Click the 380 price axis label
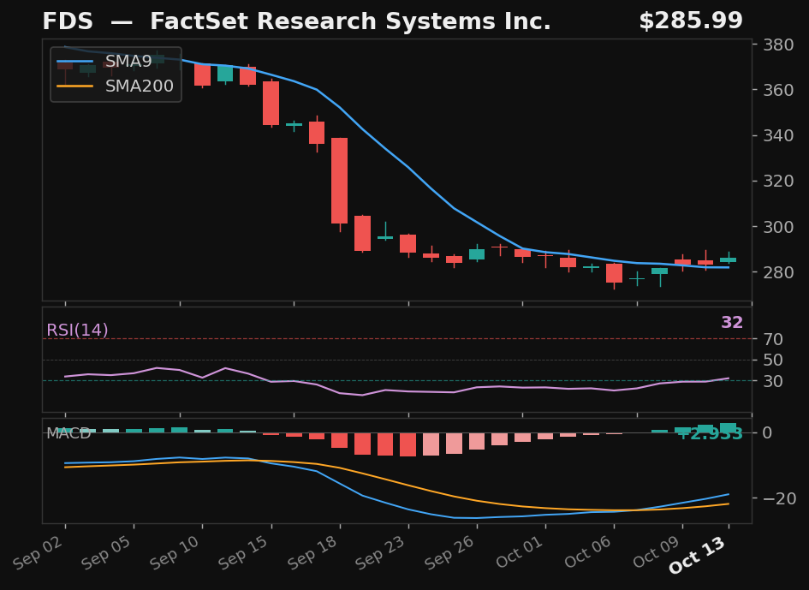The width and height of the screenshot is (809, 590). (778, 45)
